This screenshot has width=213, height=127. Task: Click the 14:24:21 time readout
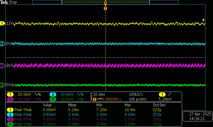[197, 119]
